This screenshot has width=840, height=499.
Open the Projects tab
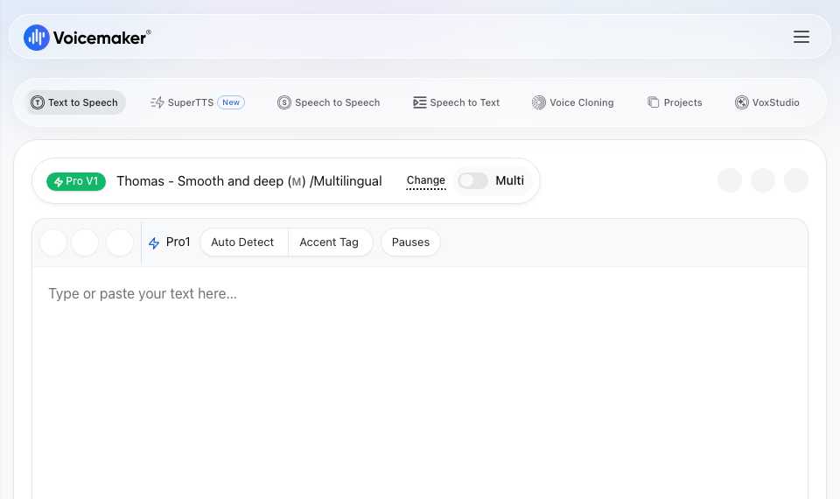click(x=675, y=102)
